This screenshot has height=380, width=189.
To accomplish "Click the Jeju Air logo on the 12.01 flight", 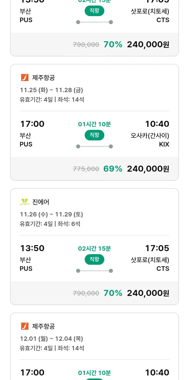I will pos(25,326).
